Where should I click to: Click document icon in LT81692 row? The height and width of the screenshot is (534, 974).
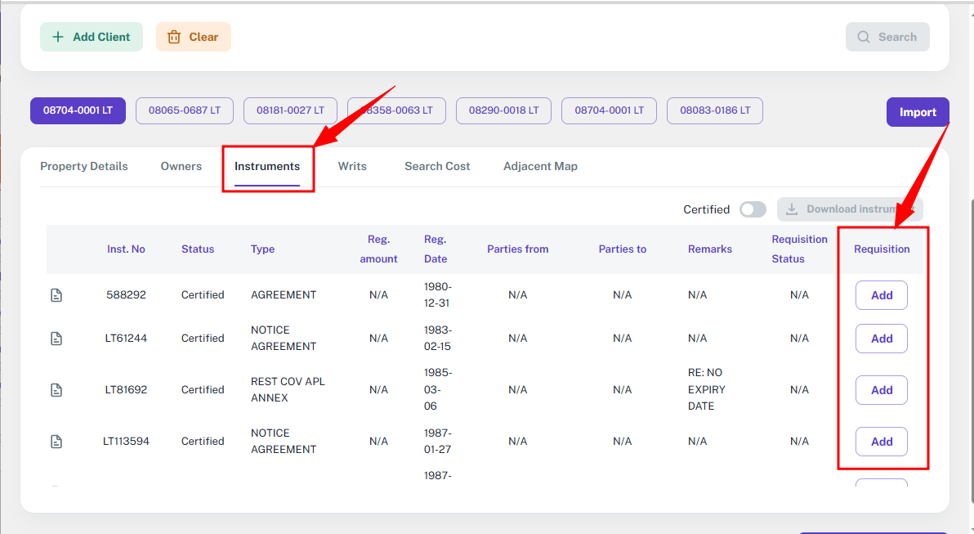[x=56, y=390]
